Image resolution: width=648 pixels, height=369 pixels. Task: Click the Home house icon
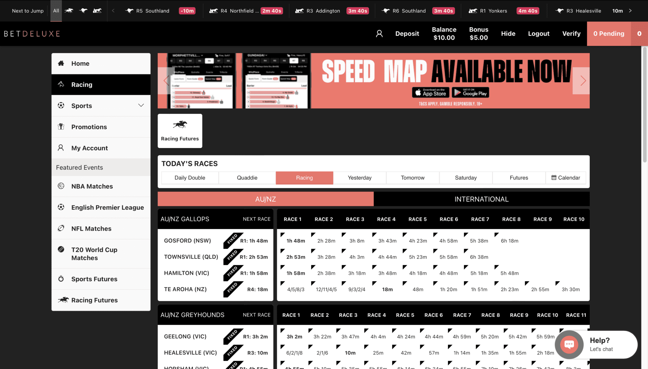tap(61, 63)
